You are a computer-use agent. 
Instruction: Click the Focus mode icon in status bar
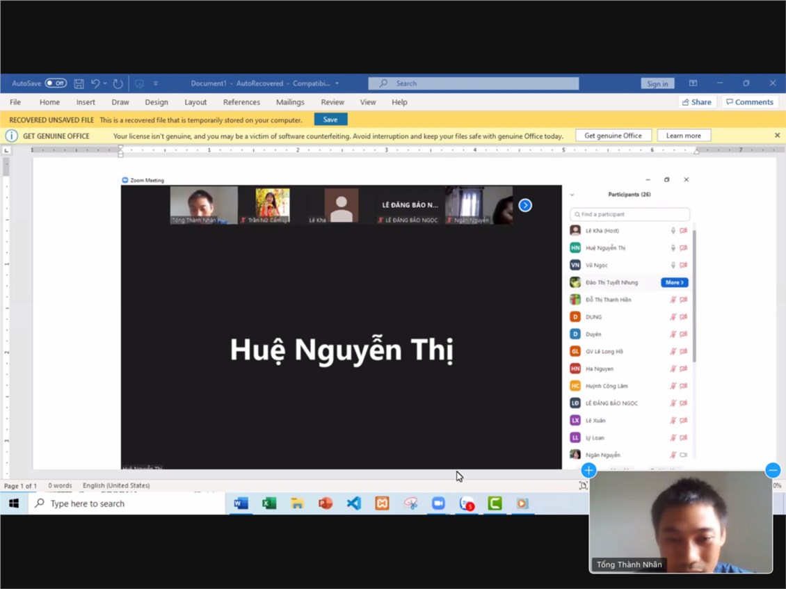point(583,485)
